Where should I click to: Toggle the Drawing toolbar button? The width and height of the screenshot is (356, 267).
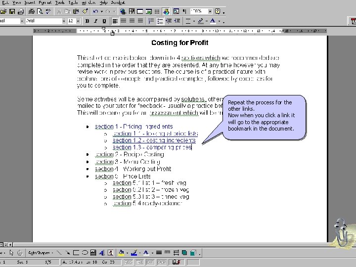point(166,11)
